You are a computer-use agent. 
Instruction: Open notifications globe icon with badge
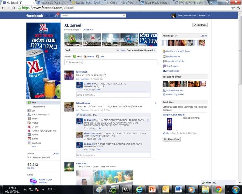tap(57, 15)
